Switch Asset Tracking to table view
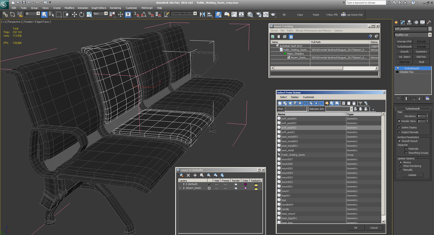 click(x=291, y=37)
